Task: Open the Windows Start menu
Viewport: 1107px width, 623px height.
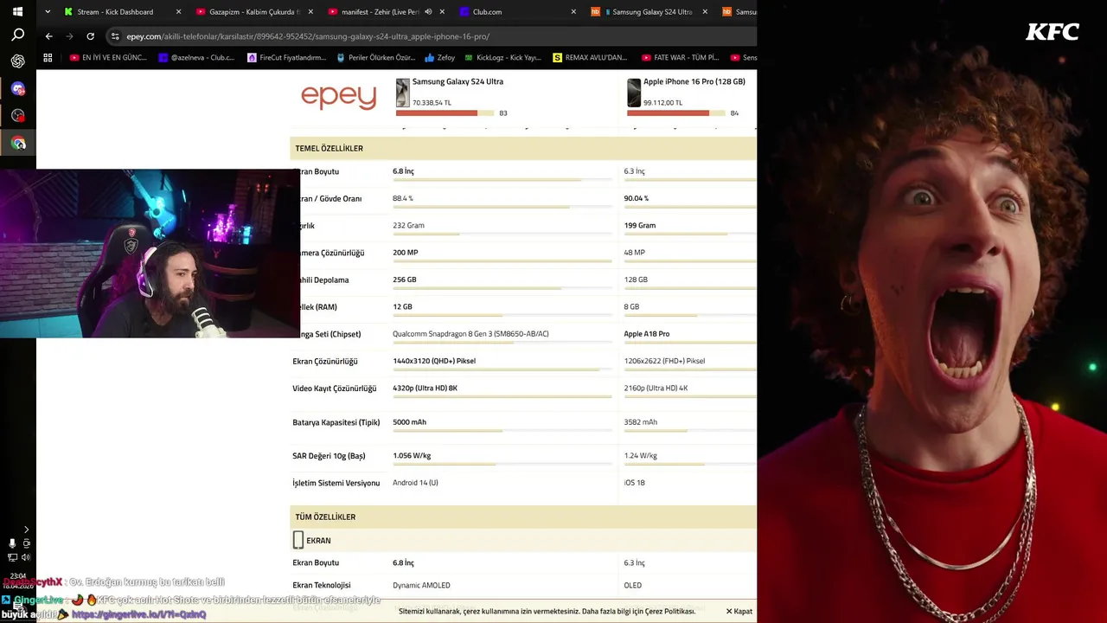Action: (x=17, y=12)
